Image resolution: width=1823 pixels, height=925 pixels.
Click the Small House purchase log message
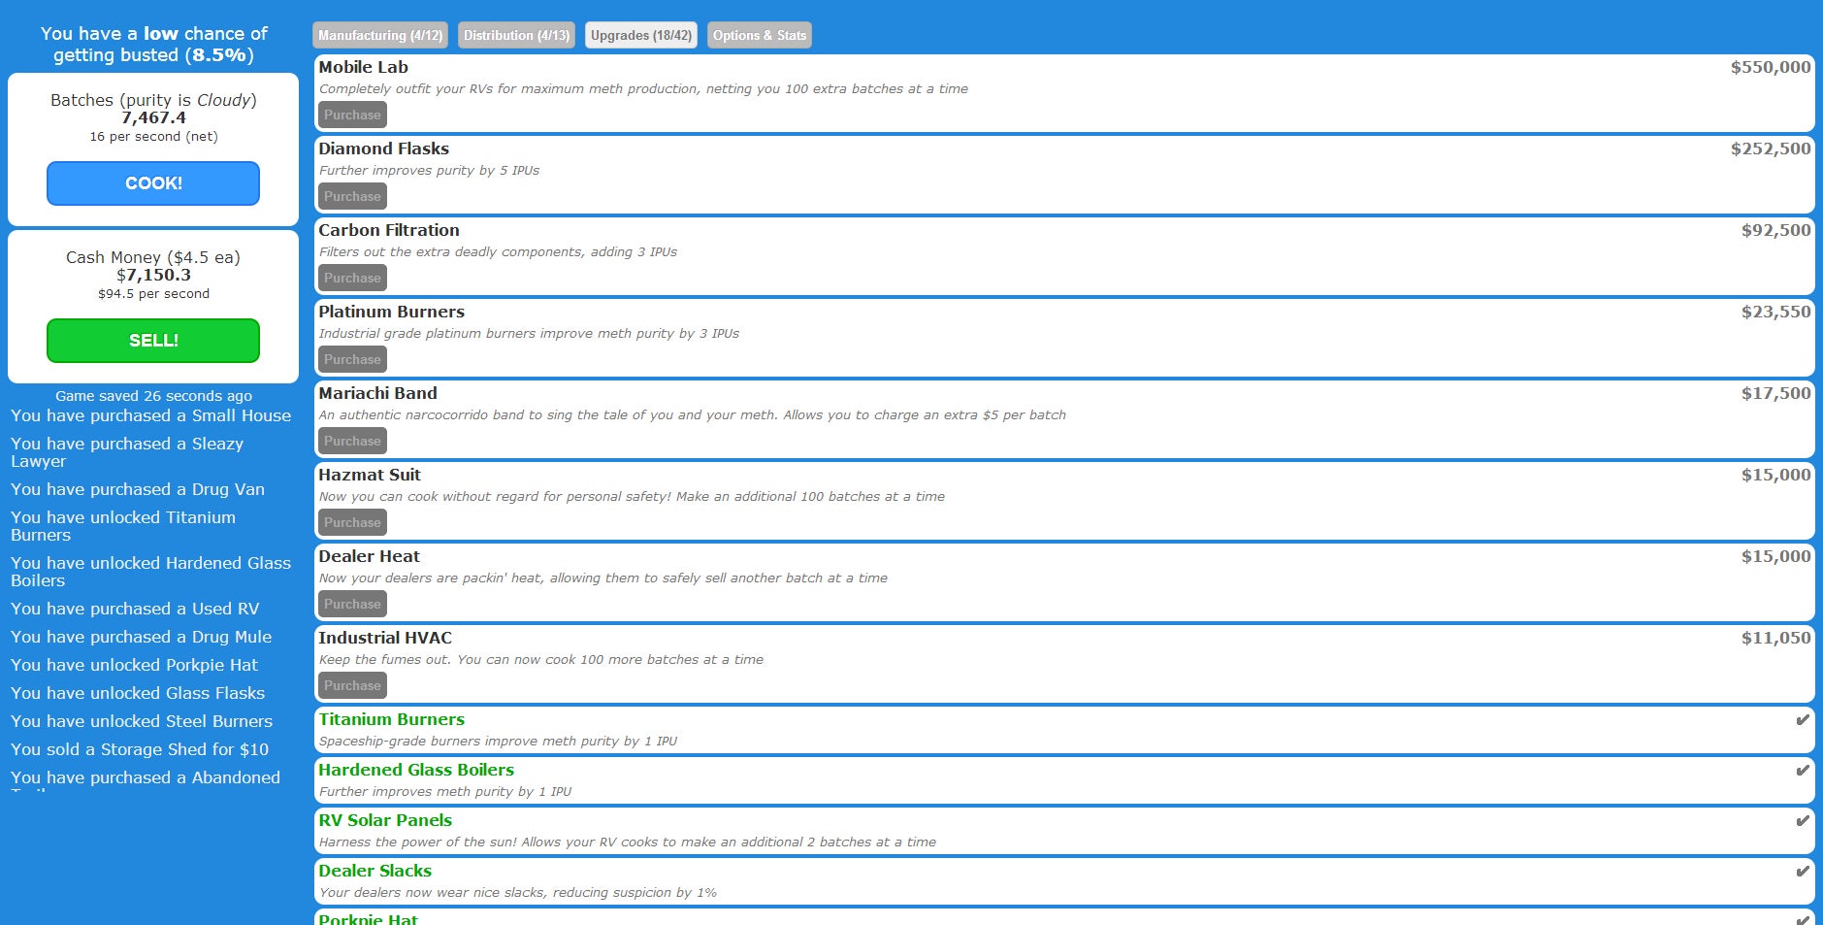point(150,415)
